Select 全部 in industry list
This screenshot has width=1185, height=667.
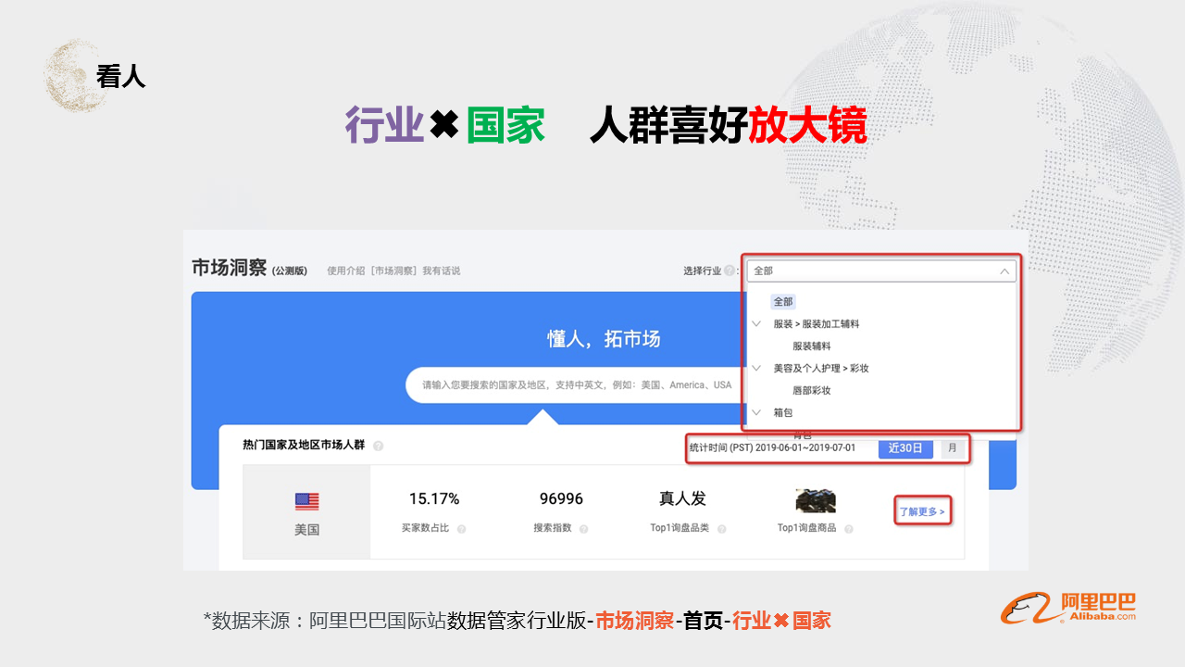tap(783, 302)
